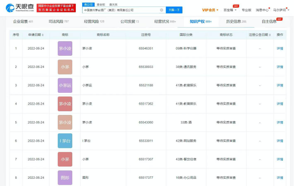Click the Tianyancha logo
The width and height of the screenshot is (294, 186).
pyautogui.click(x=20, y=8)
